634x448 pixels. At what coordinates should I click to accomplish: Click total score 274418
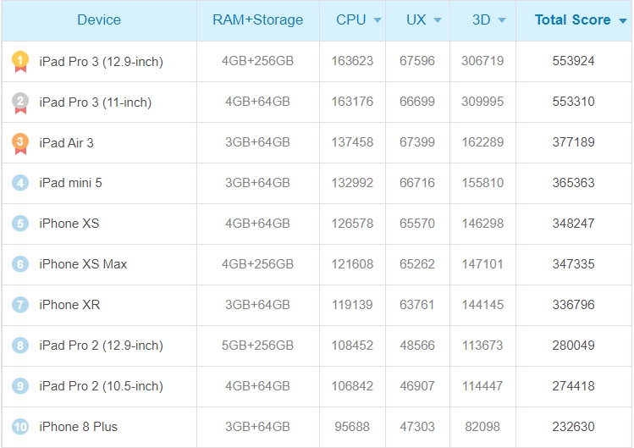[573, 386]
